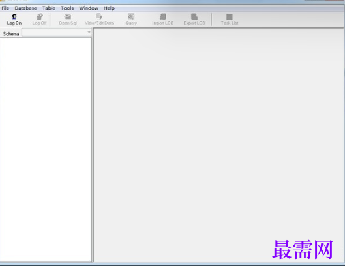This screenshot has width=345, height=270.
Task: Open the Window menu
Action: pos(89,8)
